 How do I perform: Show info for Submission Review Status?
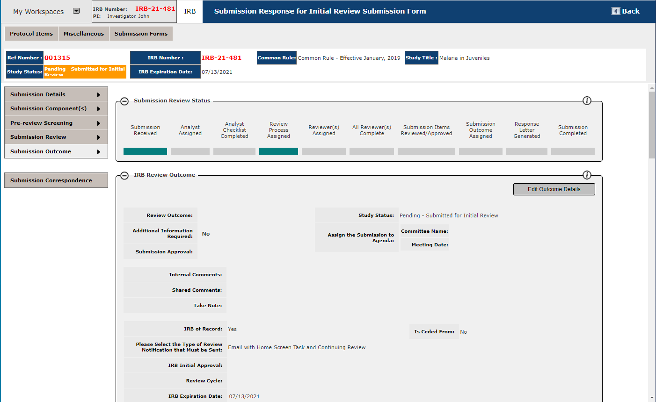(x=587, y=100)
